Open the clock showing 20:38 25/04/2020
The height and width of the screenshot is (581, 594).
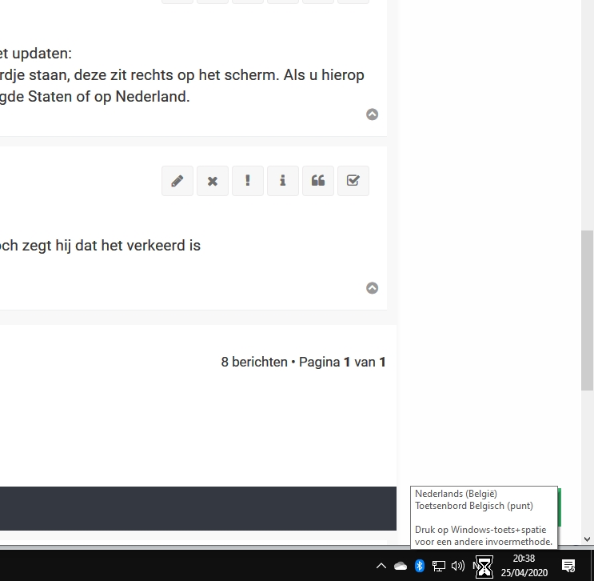click(524, 566)
